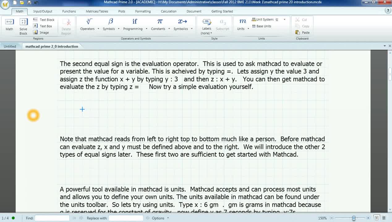Click inside the Find input field
The image size is (392, 222).
click(52, 218)
